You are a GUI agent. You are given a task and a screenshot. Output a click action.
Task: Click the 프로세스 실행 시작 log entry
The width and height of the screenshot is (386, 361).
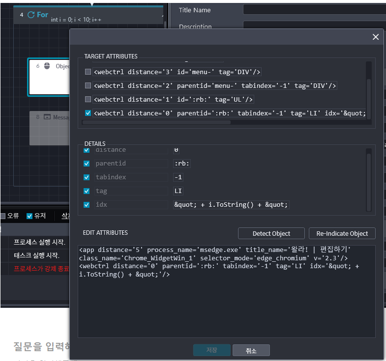pos(39,242)
